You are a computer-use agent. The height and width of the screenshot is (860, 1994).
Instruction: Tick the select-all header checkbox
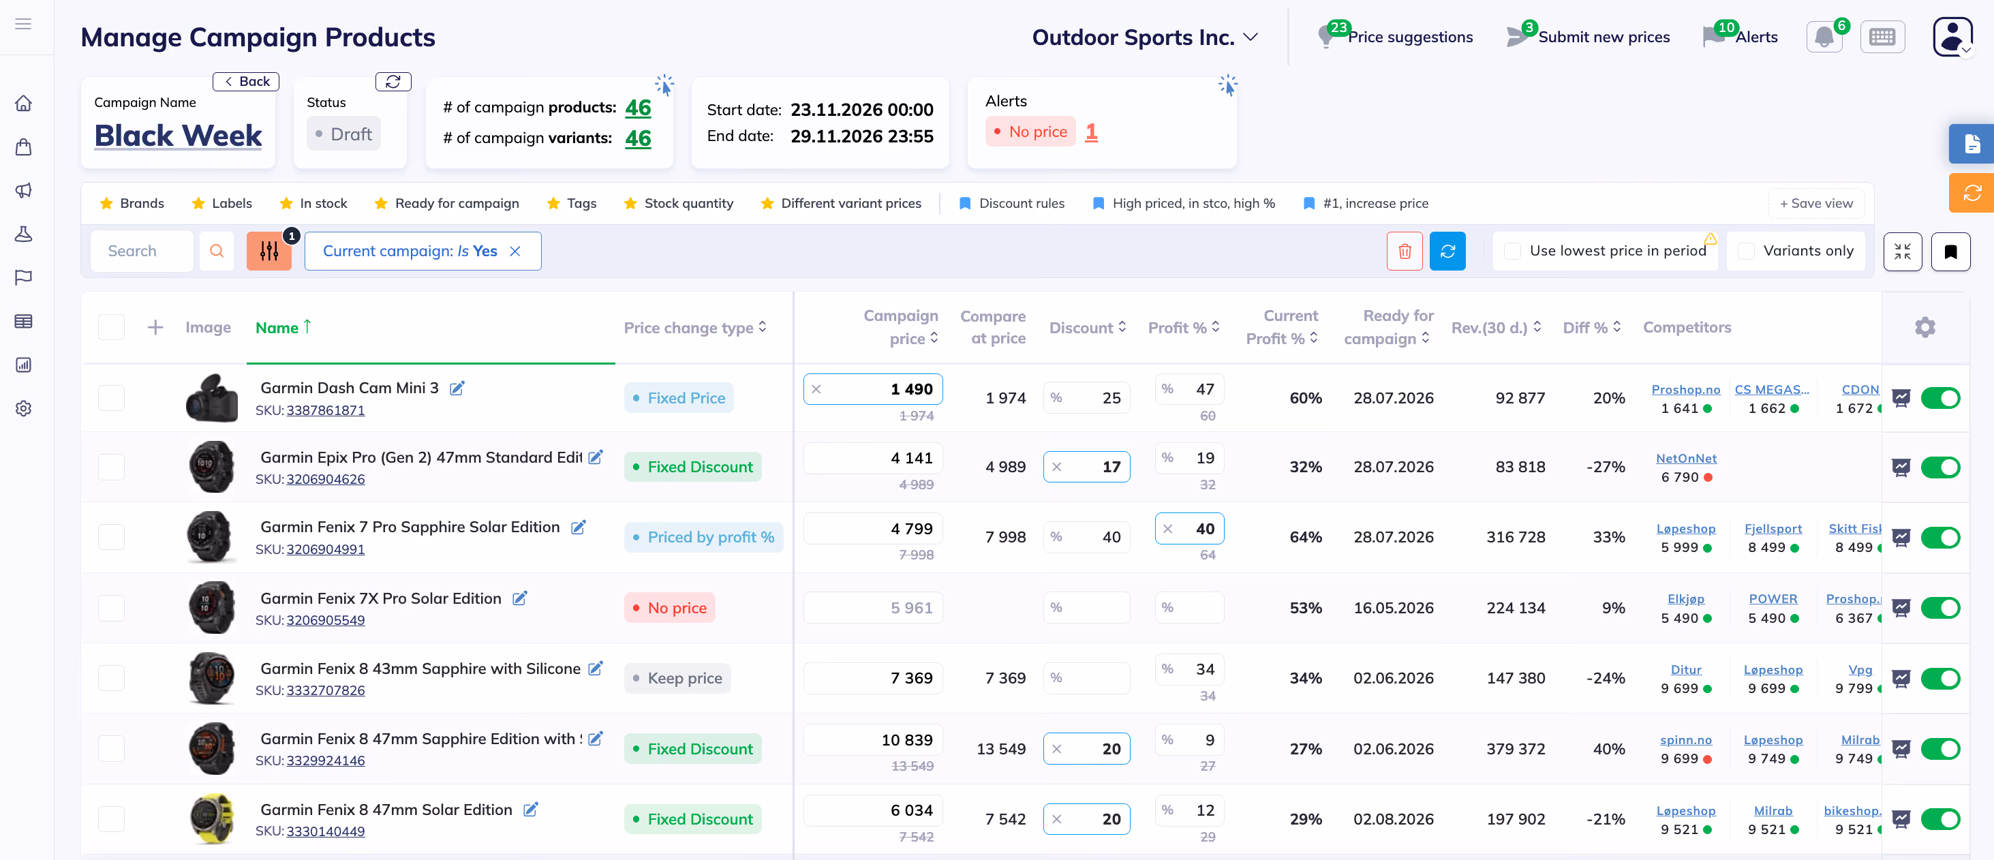click(112, 327)
